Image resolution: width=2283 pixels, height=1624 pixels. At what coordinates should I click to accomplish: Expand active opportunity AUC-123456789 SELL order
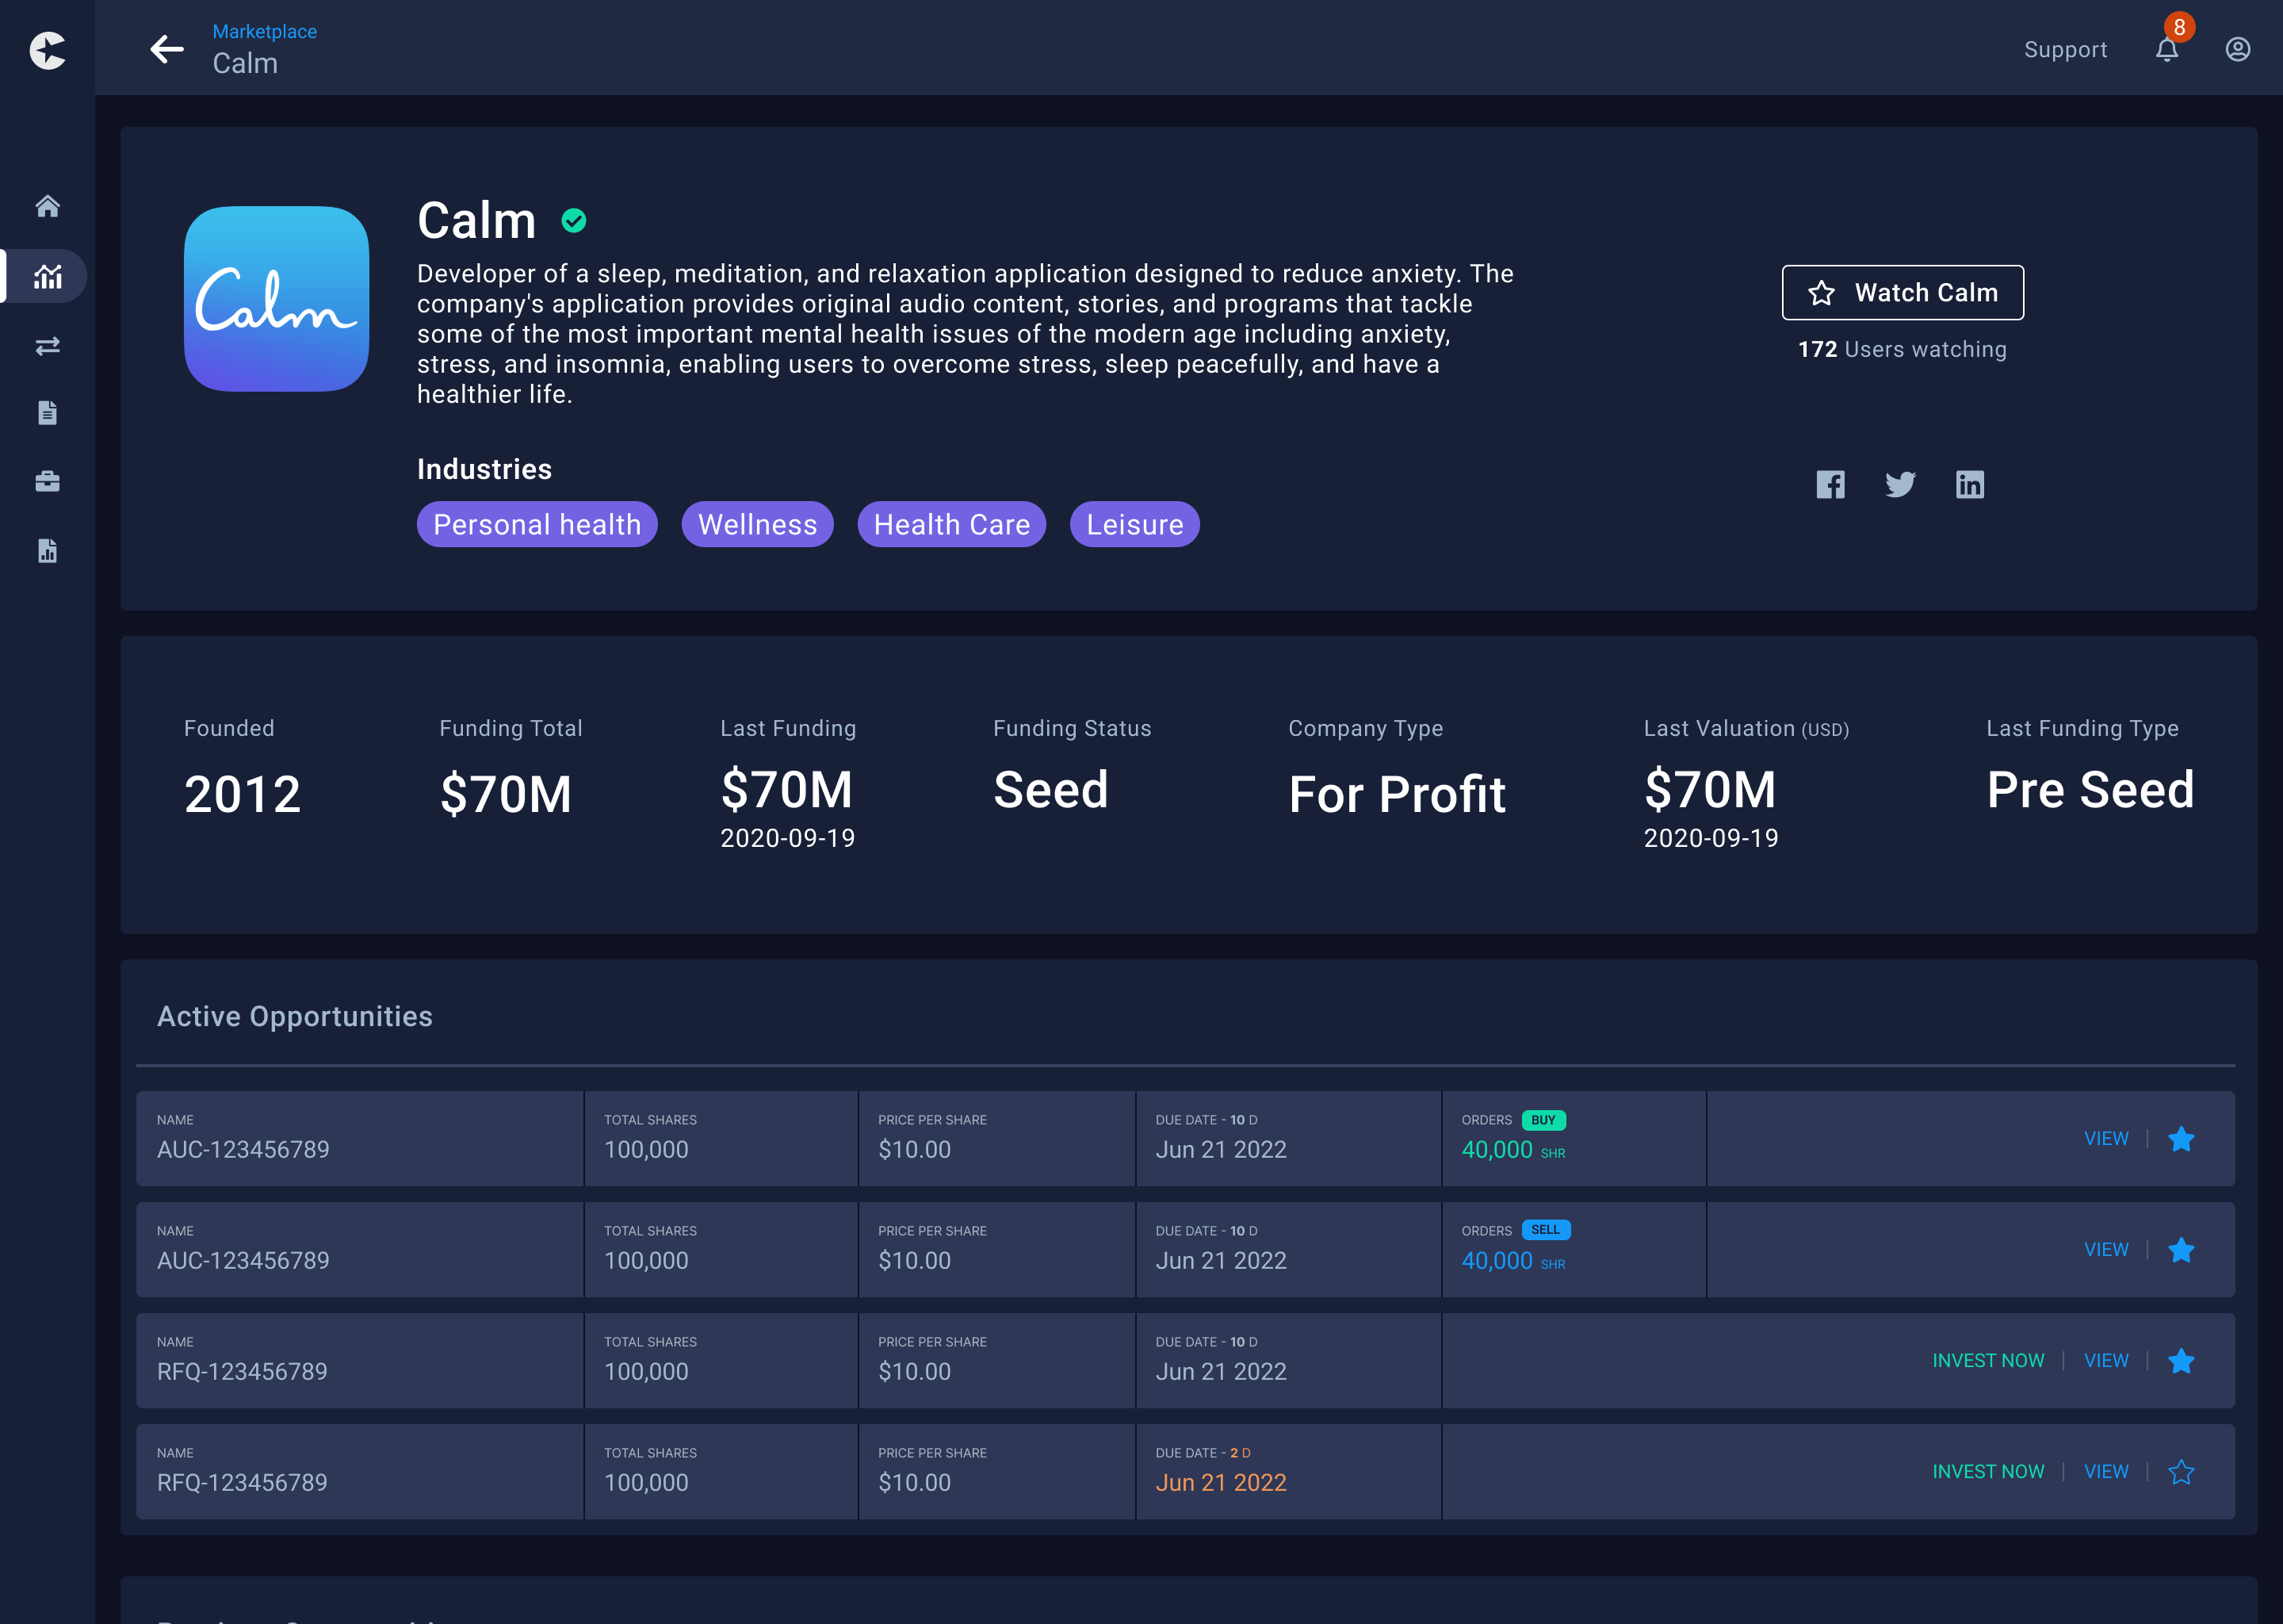click(x=2105, y=1250)
